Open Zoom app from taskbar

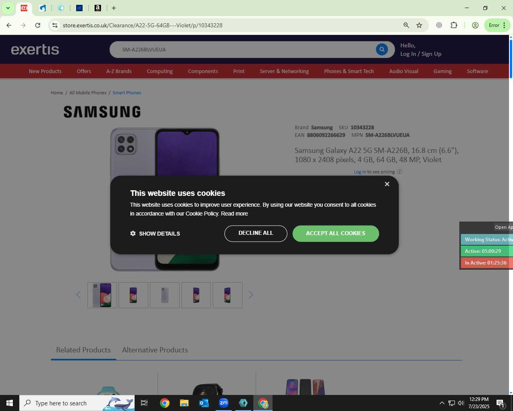pyautogui.click(x=224, y=403)
